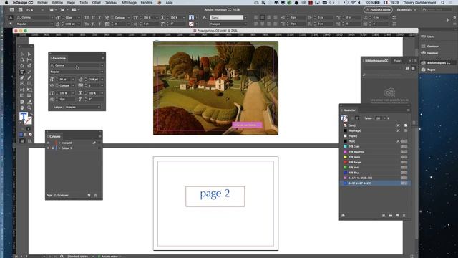
Task: Select the Selection tool arrow
Action: [x=22, y=54]
